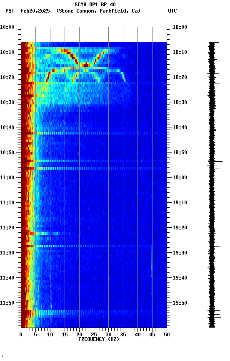Screen dimensions: 230x361
Task: Click the UTC time label "18:10"
Action: click(x=180, y=52)
